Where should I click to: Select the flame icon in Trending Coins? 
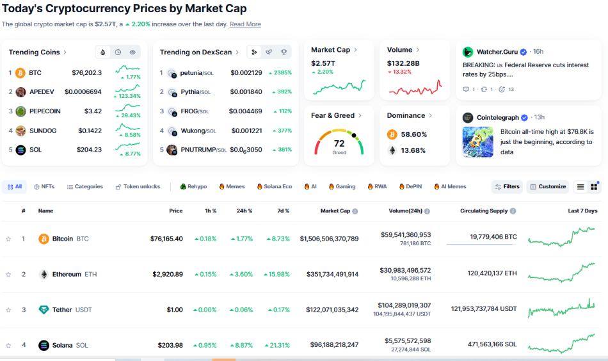coord(104,52)
